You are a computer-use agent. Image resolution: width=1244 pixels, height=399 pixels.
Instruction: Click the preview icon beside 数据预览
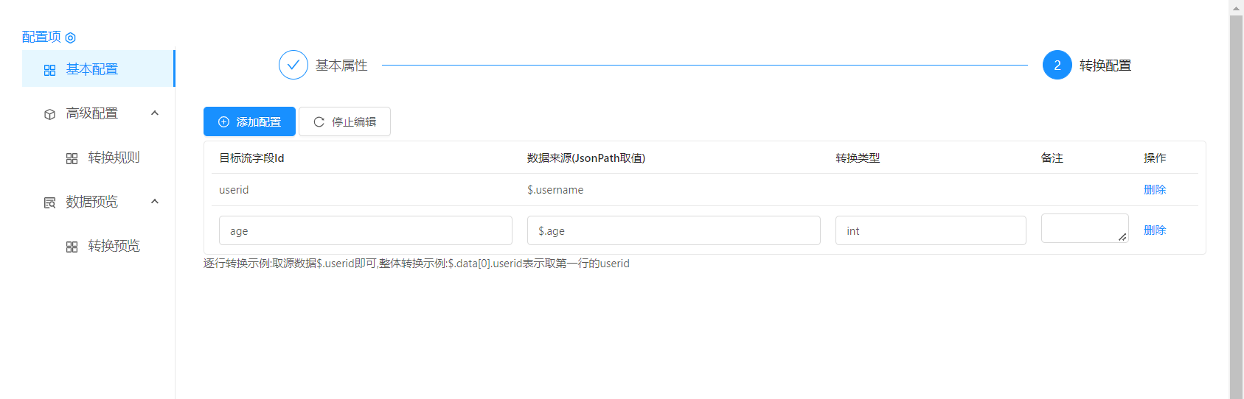click(49, 202)
